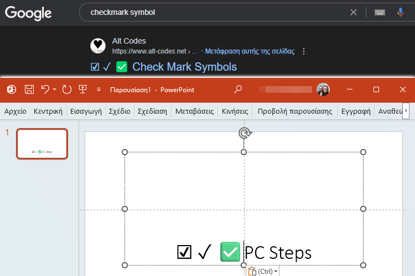Open the Αρχείο tab
The image size is (415, 276).
pos(15,111)
